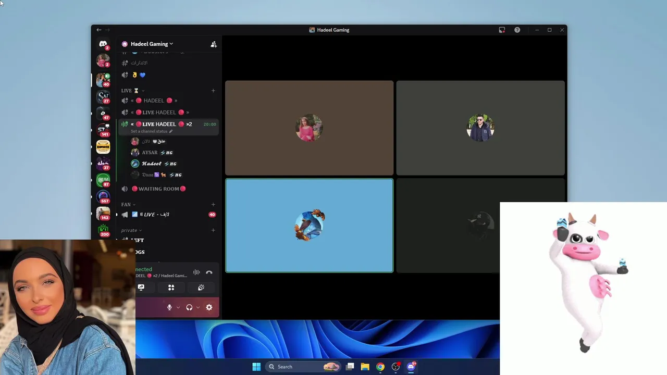The height and width of the screenshot is (375, 667).
Task: Start an activity with the shapes icon
Action: (x=171, y=287)
